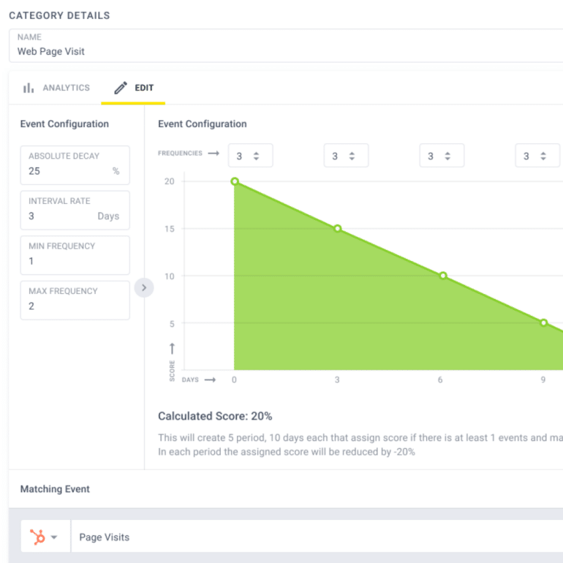
Task: Open the HubSpot source dropdown arrow
Action: tap(54, 537)
